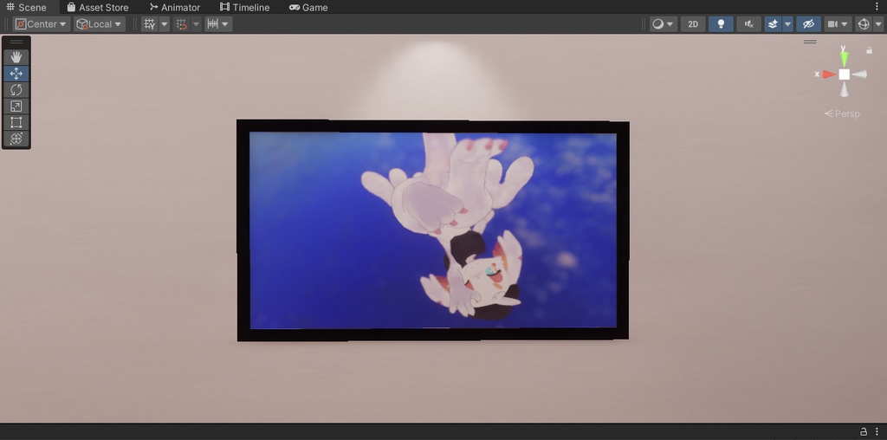Open the scene camera settings dropdown
The width and height of the screenshot is (887, 440).
pyautogui.click(x=838, y=23)
